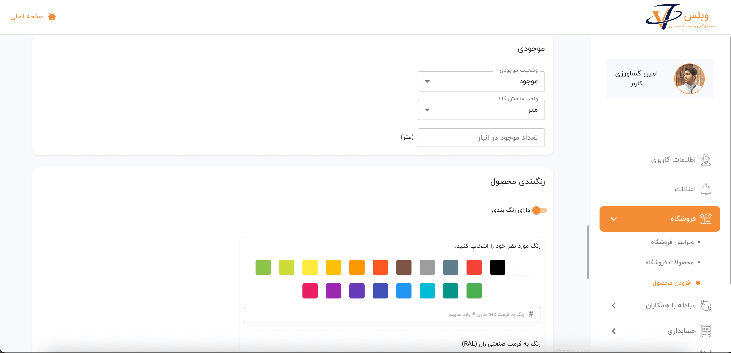Screen dimensions: 731x353
Task: Click the user avatar photo
Action: pyautogui.click(x=689, y=79)
